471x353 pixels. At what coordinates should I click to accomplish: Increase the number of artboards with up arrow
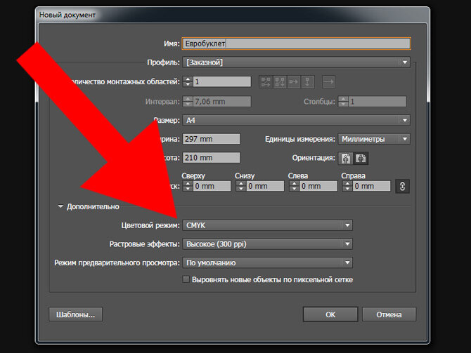tap(188, 79)
